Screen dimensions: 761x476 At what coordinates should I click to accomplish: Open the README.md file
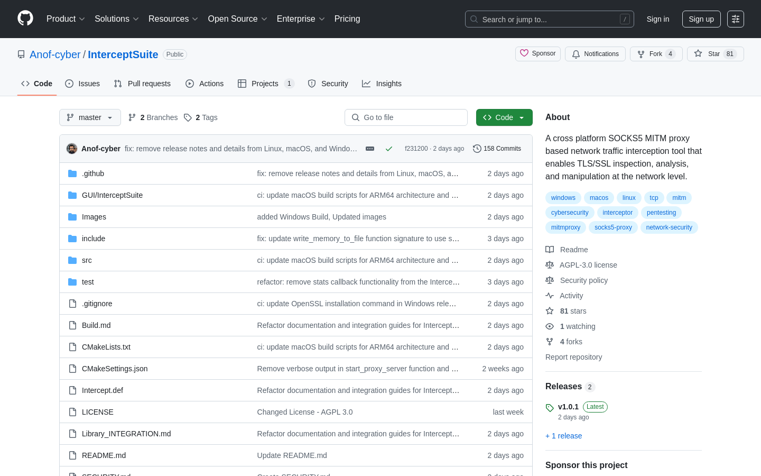pos(104,455)
